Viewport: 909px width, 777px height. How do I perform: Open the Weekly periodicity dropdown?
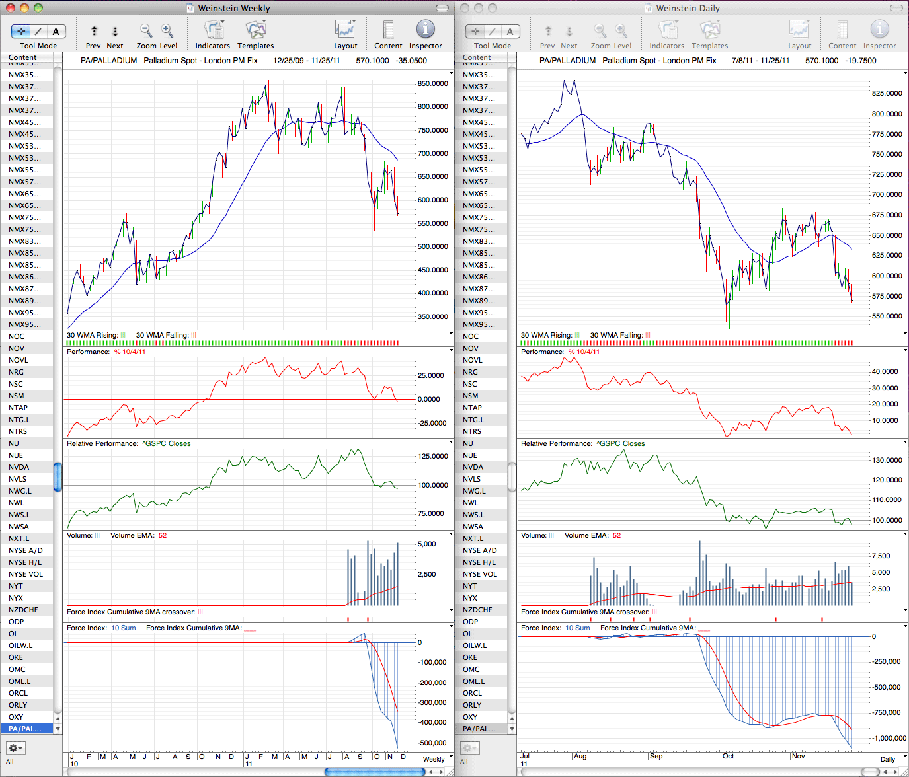click(436, 759)
